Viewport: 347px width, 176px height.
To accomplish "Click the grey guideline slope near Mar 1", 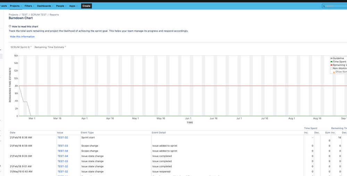I will [x=28, y=109].
